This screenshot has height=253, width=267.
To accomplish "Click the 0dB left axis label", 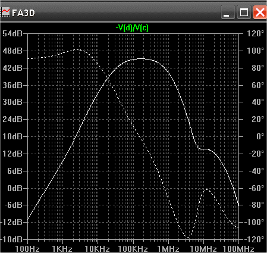I will click(x=15, y=188).
